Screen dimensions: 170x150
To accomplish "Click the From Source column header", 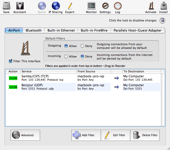I will click(x=94, y=71).
